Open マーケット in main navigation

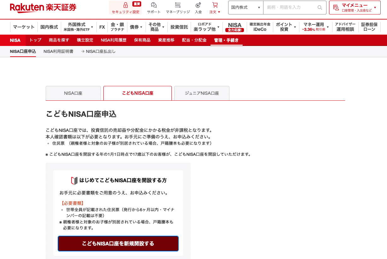[x=24, y=27]
